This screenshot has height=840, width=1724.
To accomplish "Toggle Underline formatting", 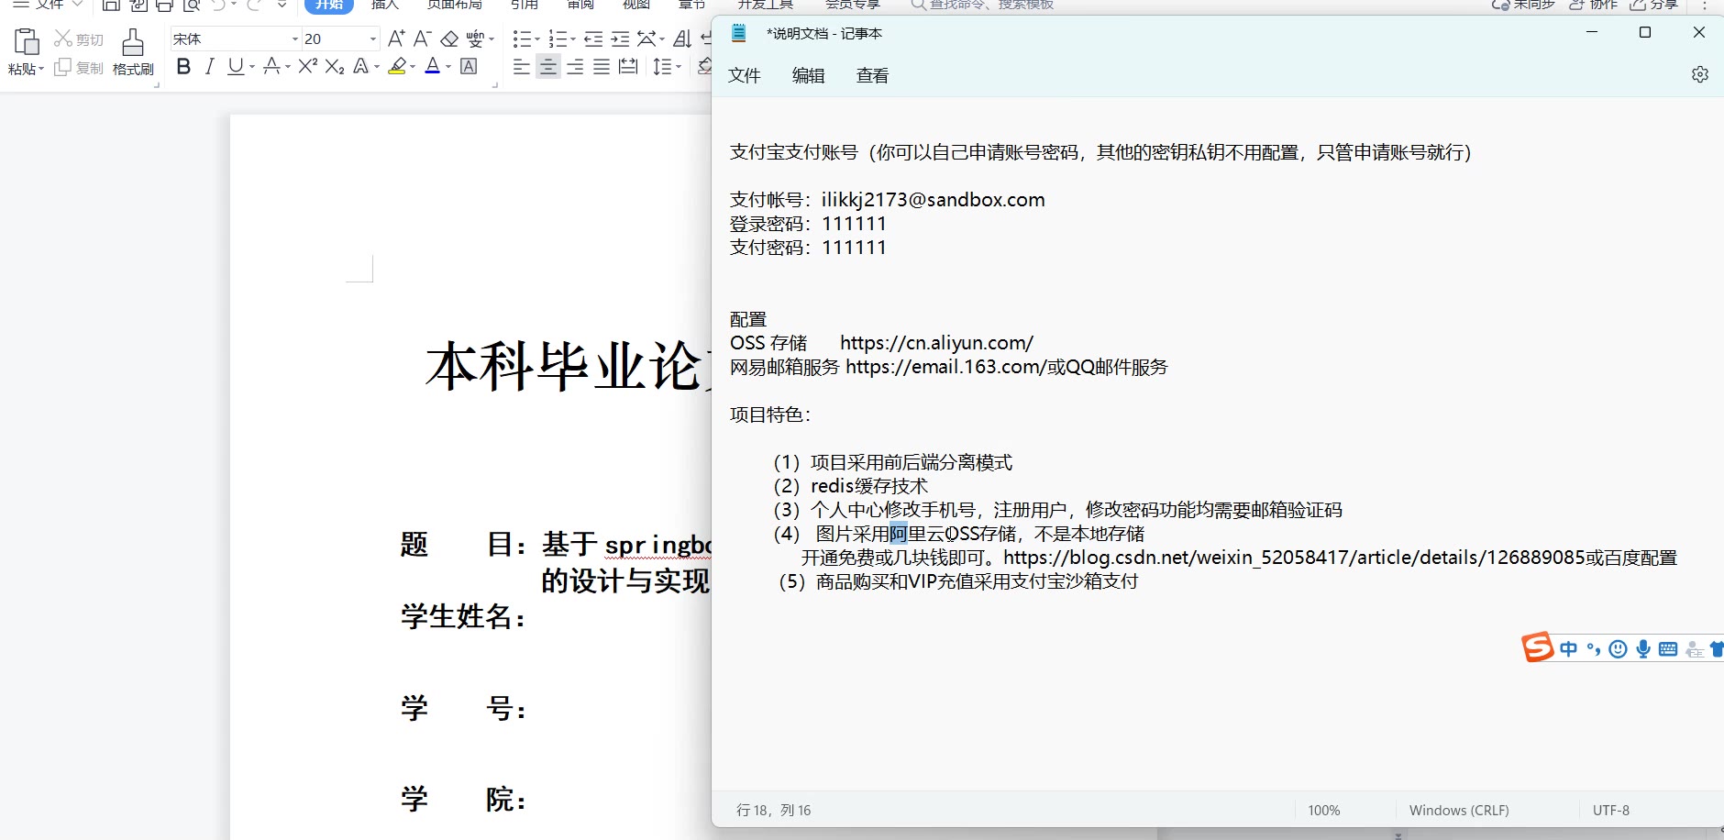I will [x=236, y=66].
